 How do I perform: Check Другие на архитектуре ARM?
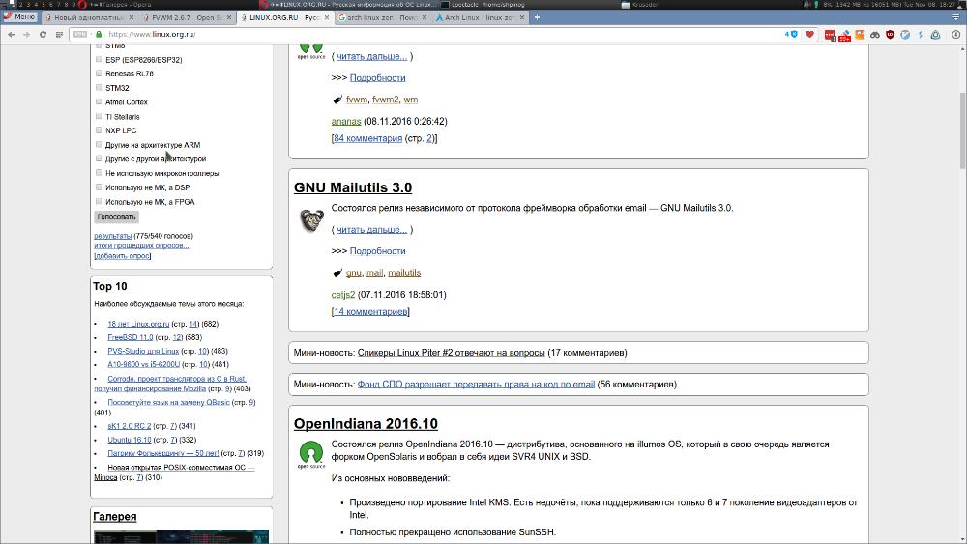tap(99, 144)
